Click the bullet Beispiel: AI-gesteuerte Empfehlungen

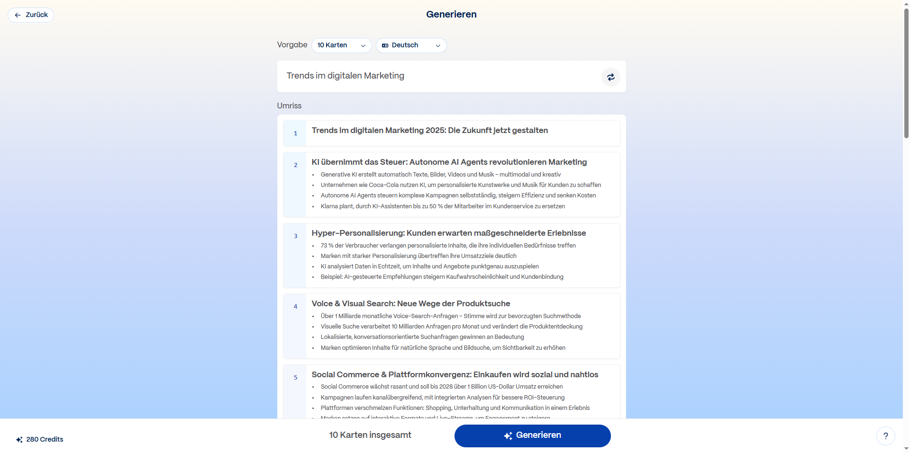[442, 277]
